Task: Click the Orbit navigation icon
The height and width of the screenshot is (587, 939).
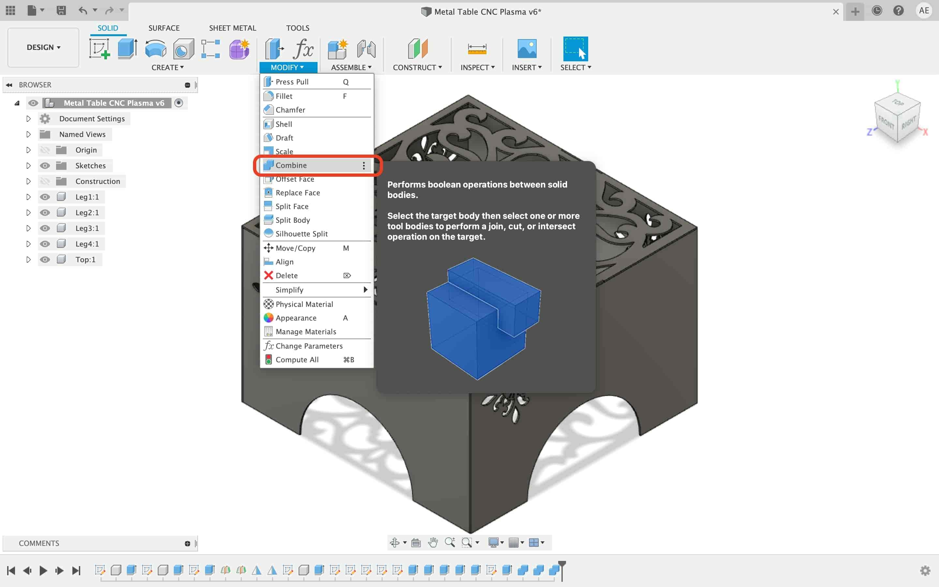Action: click(x=395, y=542)
